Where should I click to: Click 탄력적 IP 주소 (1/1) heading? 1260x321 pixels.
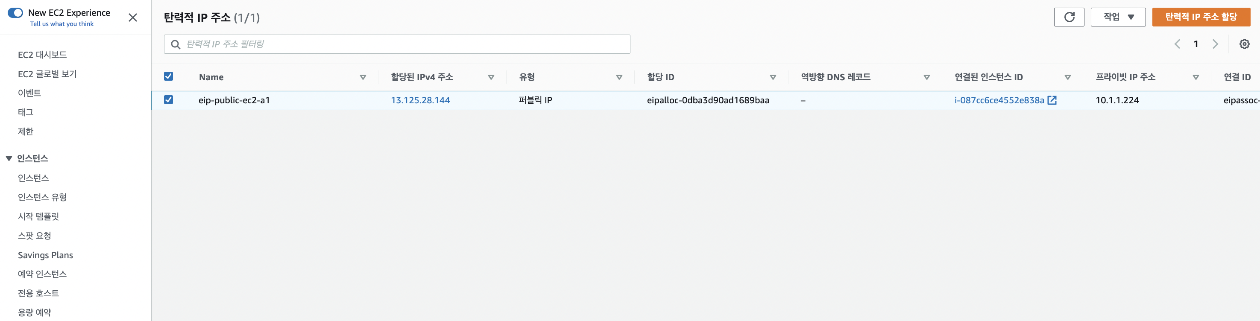(x=212, y=18)
